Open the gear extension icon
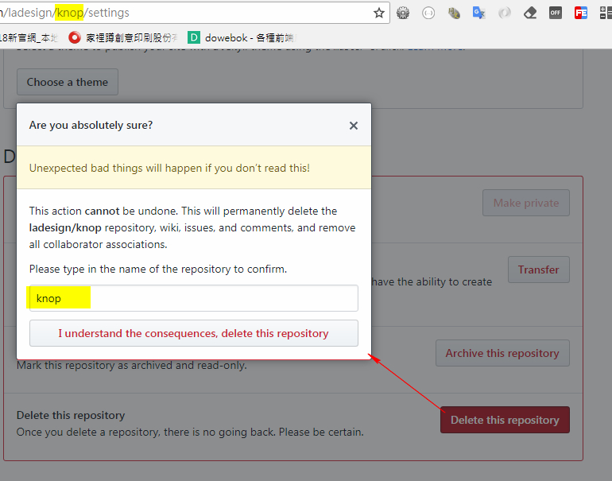The image size is (612, 481). [x=403, y=13]
